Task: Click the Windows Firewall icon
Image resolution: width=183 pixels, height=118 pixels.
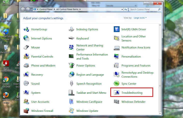Action: pyautogui.click(x=26, y=111)
